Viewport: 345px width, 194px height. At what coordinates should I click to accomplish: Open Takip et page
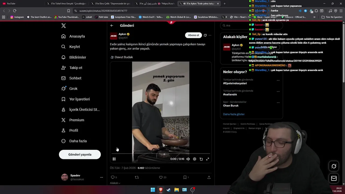coord(72,68)
